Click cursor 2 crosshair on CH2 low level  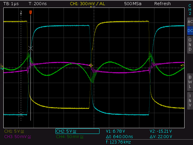(21, 115)
